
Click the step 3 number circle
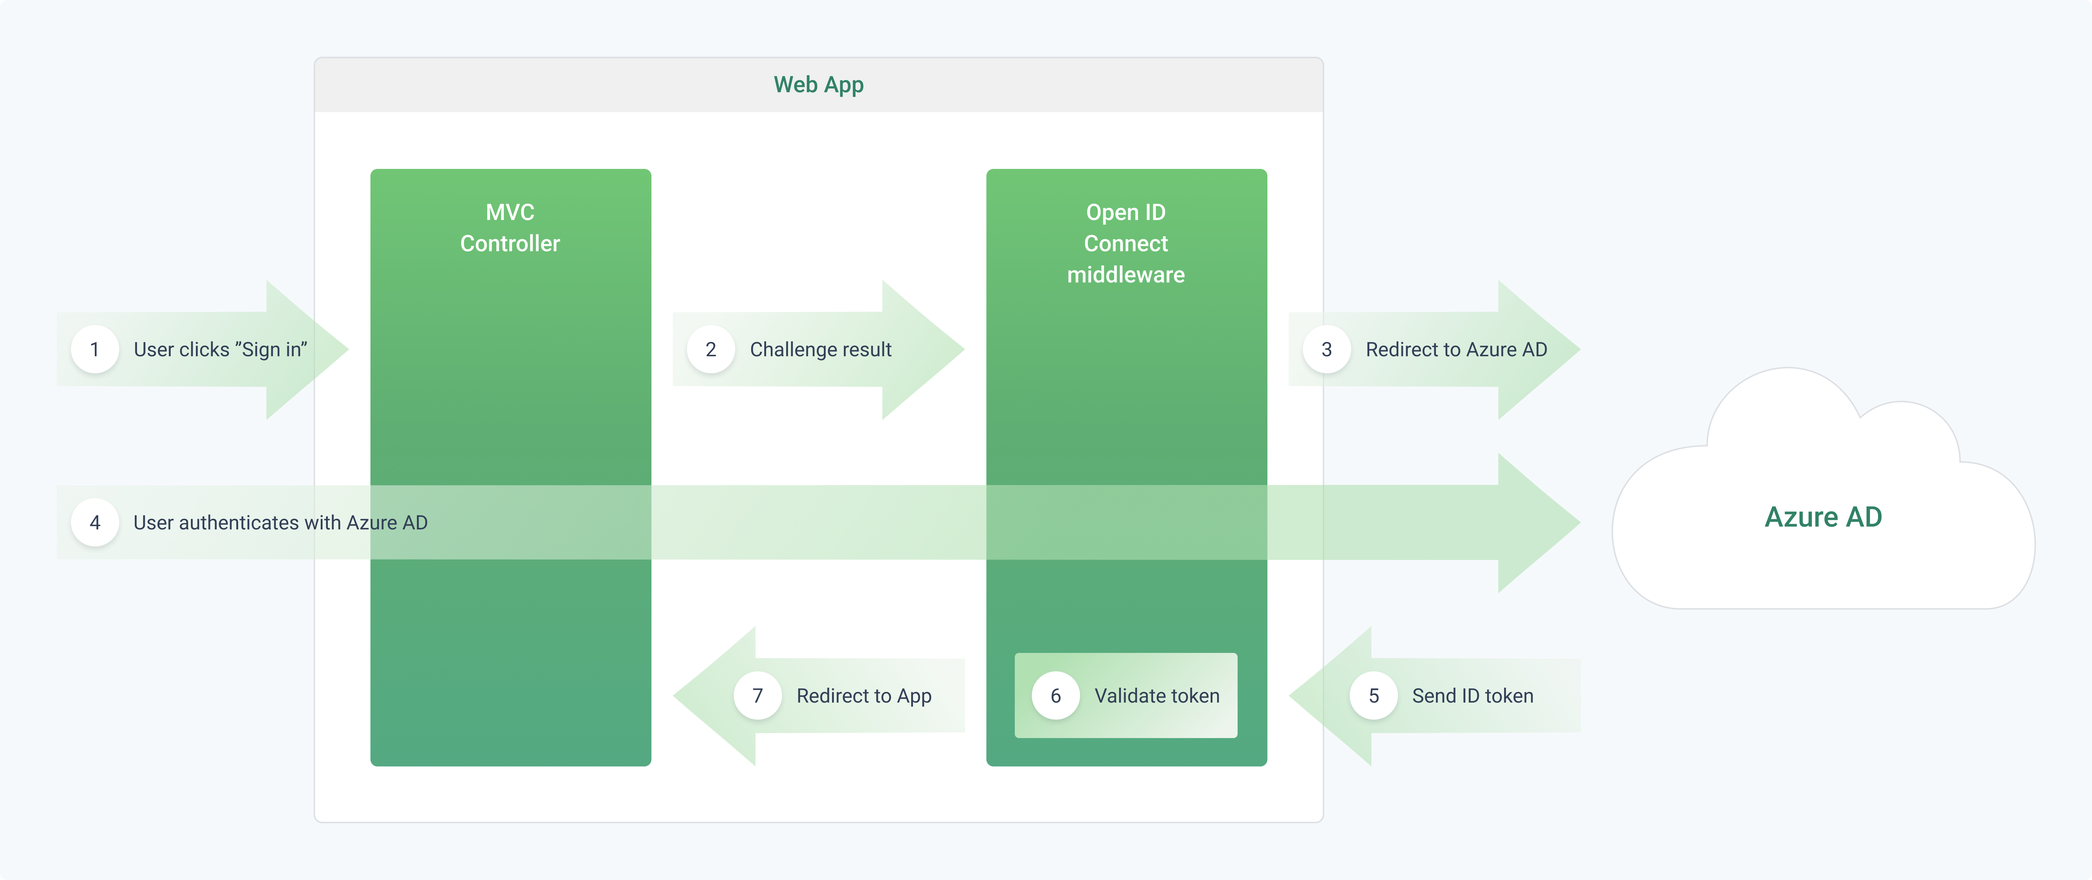tap(1326, 349)
